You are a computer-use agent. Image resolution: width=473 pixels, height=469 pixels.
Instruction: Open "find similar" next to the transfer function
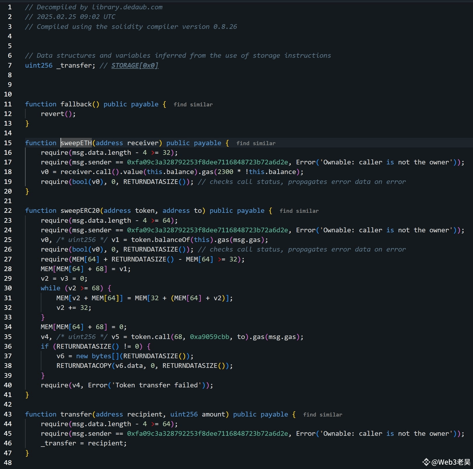click(323, 414)
